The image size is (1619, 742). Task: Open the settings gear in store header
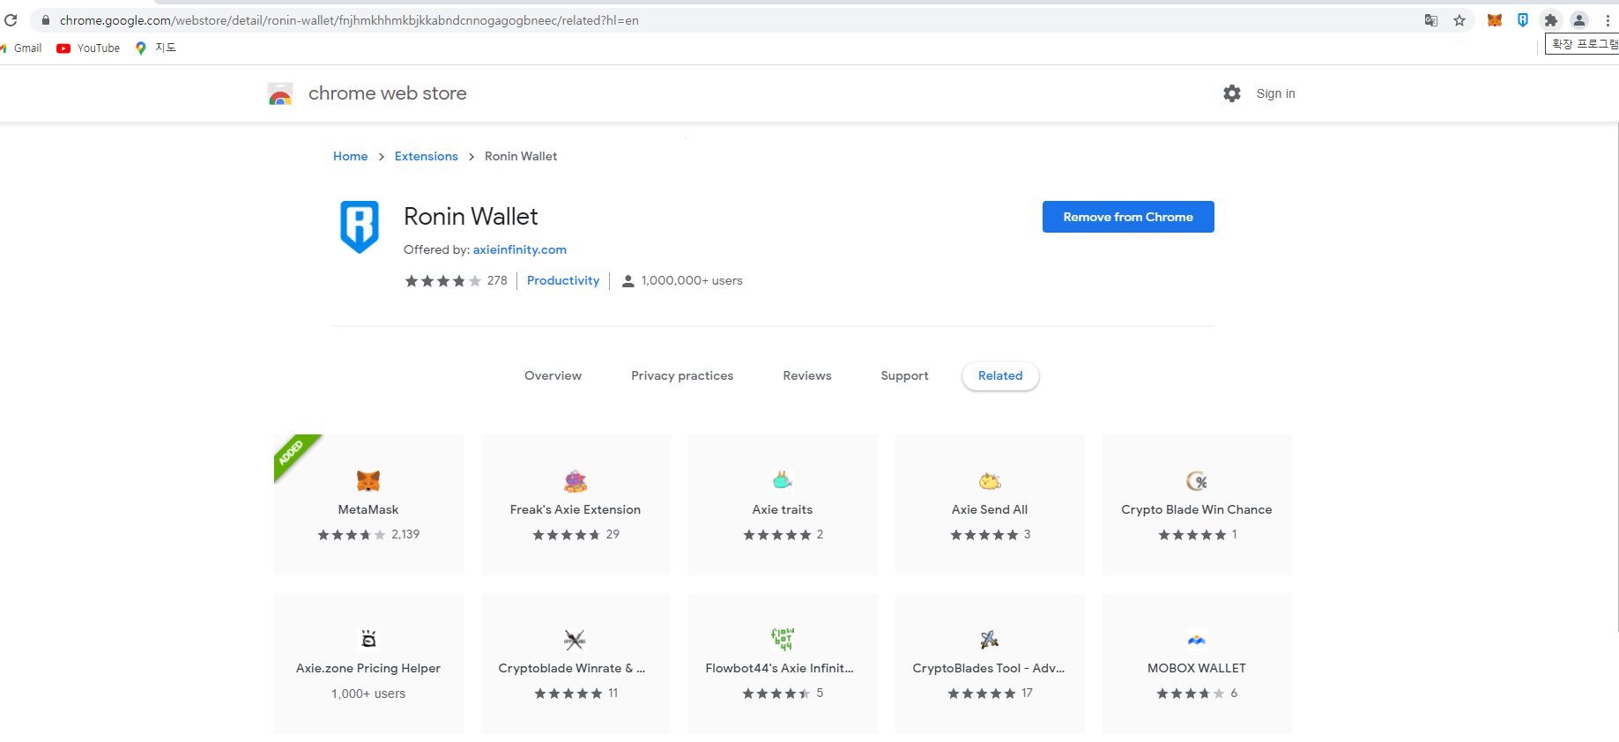click(x=1232, y=93)
